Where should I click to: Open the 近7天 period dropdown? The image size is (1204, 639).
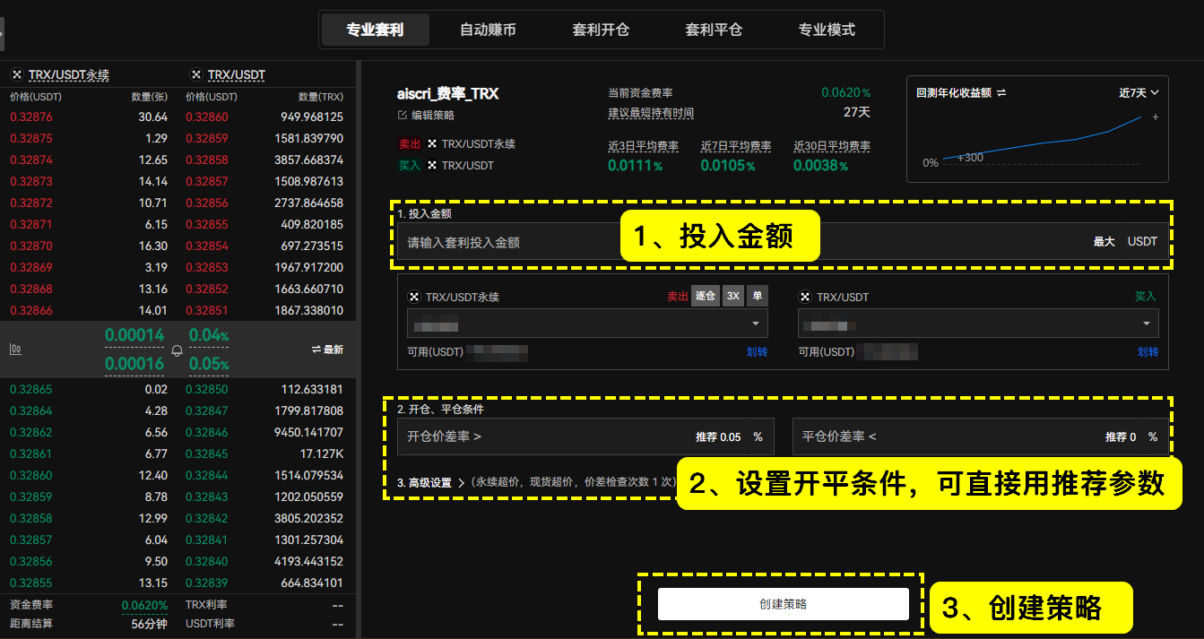point(1139,92)
